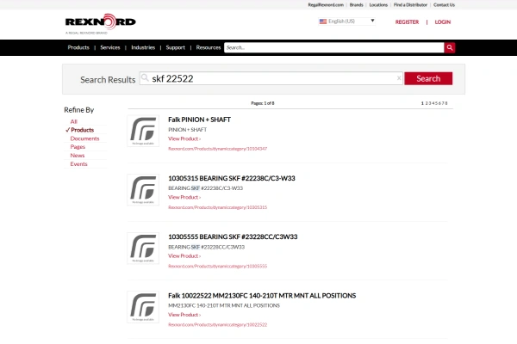
Task: Click thumbnail for 10305315 BEARING SKF result
Action: [x=143, y=189]
